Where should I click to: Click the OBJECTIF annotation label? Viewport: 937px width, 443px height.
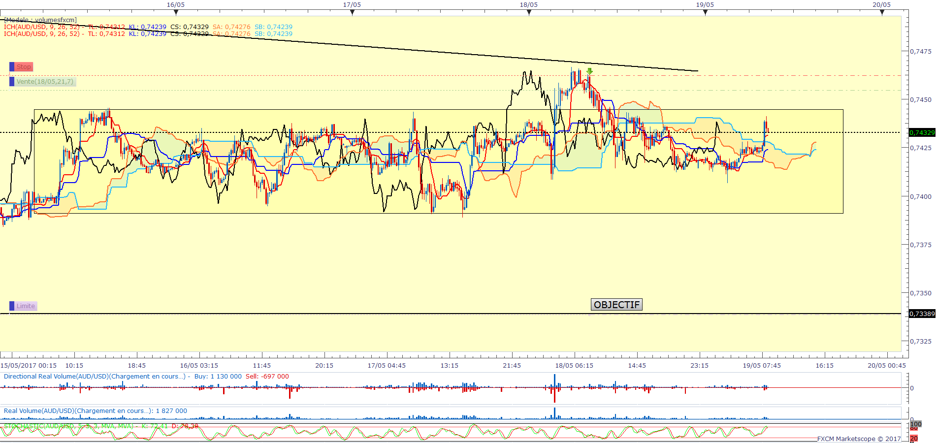pos(616,305)
